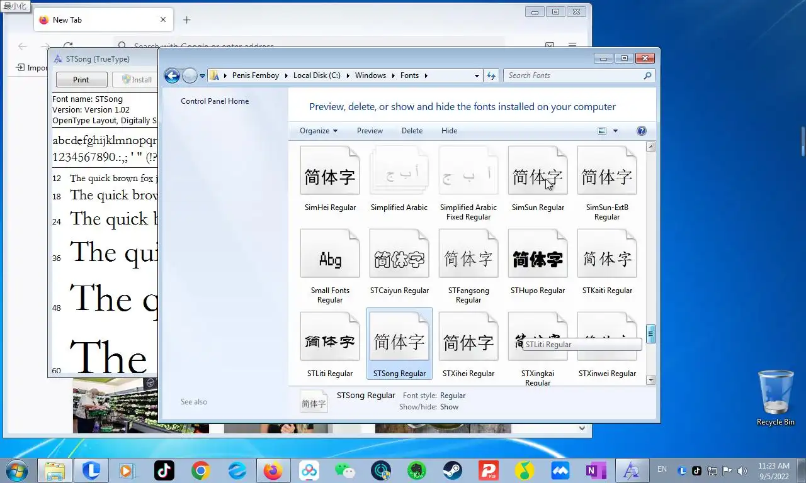Open the Organize dropdown menu
The width and height of the screenshot is (806, 483).
tap(319, 131)
